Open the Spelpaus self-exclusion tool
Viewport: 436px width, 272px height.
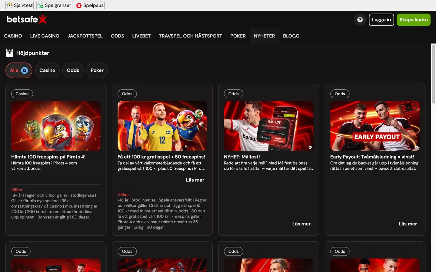pos(90,5)
